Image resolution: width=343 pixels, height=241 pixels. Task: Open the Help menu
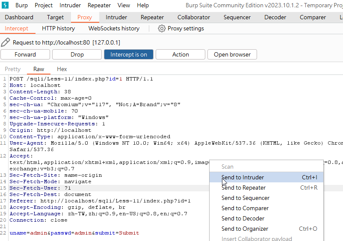tap(143, 5)
